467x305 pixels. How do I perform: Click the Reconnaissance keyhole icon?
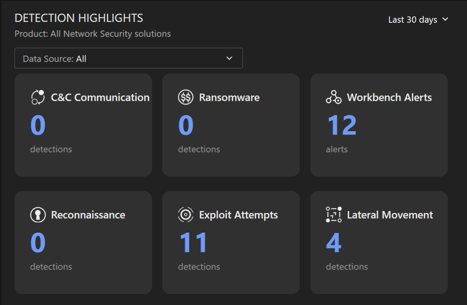tap(37, 215)
